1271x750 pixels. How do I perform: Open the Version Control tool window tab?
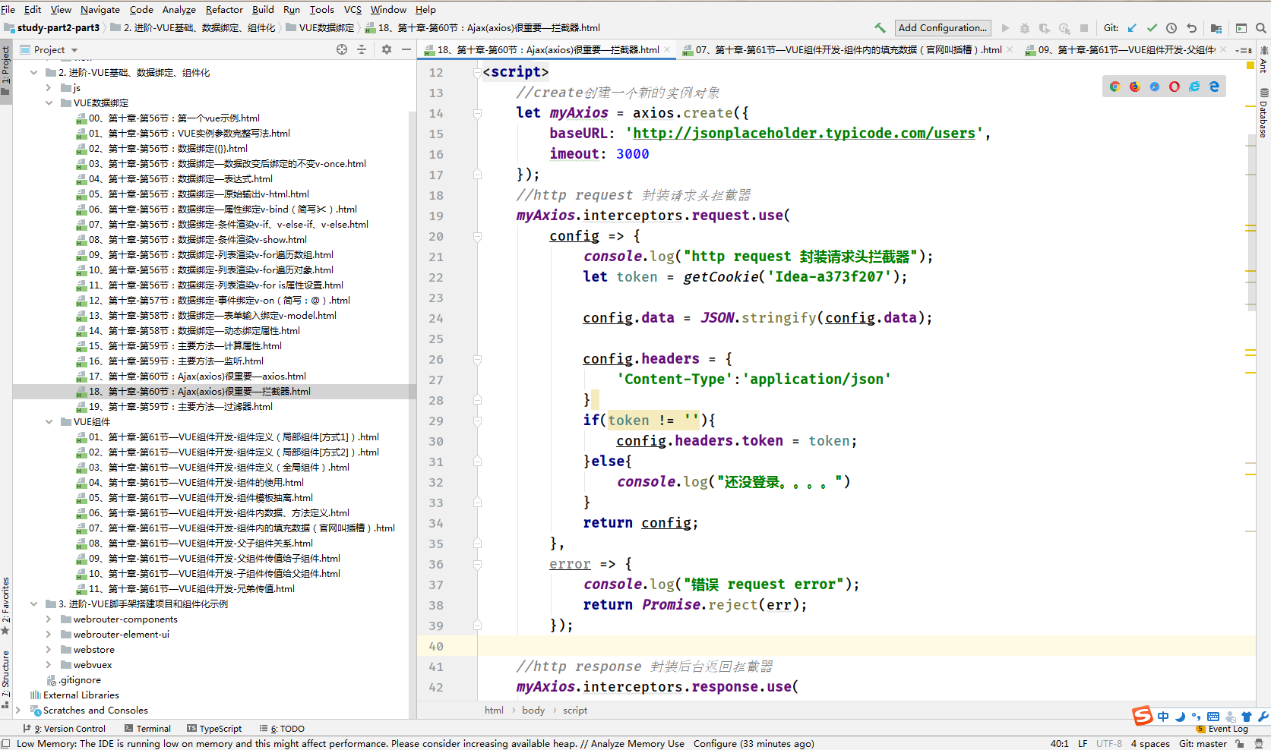65,729
